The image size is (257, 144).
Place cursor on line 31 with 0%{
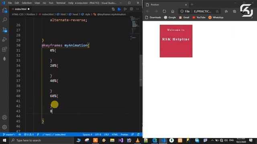(53, 50)
